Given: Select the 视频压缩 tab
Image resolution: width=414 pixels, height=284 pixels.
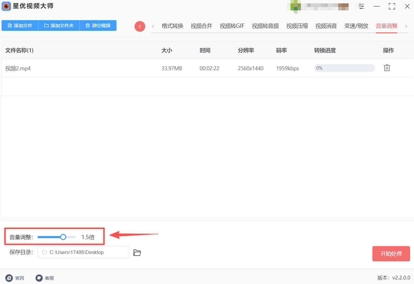Looking at the screenshot, I should pyautogui.click(x=297, y=26).
